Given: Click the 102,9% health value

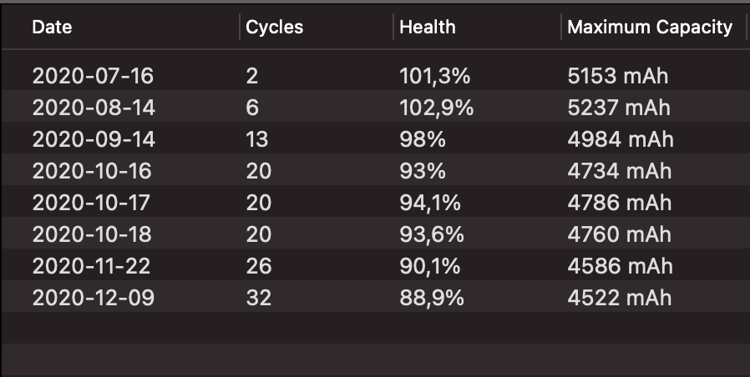Looking at the screenshot, I should [x=436, y=108].
